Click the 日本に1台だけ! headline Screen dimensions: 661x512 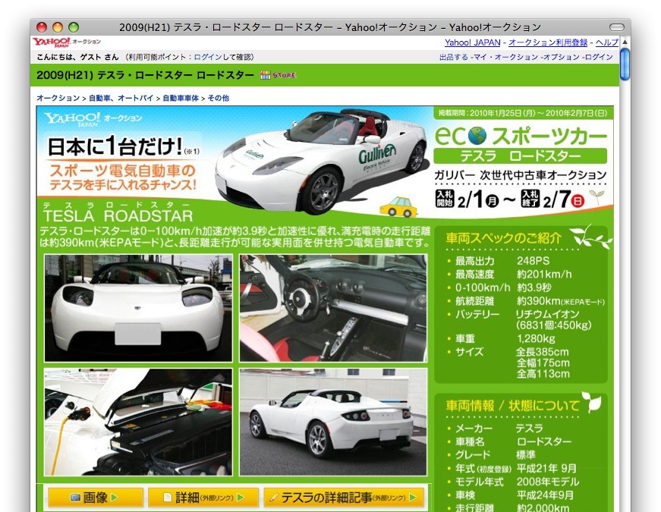115,146
